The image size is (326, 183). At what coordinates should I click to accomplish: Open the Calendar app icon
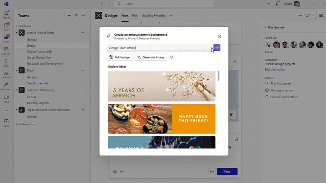click(x=6, y=50)
